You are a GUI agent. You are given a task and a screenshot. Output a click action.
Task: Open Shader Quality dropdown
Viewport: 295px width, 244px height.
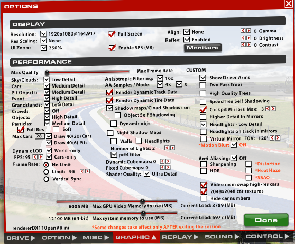[x=147, y=173]
